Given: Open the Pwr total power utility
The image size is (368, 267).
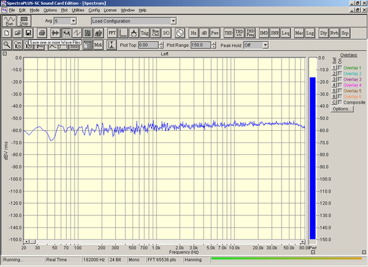Looking at the screenshot, I should [215, 33].
